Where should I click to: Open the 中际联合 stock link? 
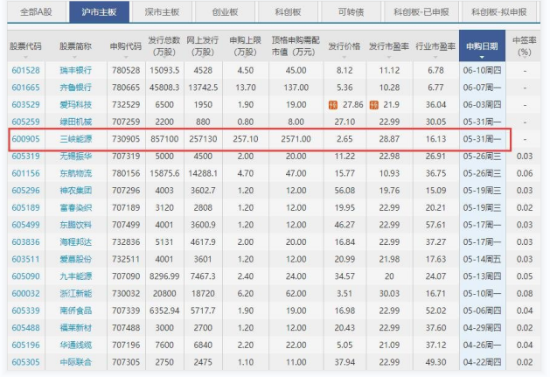(x=76, y=362)
